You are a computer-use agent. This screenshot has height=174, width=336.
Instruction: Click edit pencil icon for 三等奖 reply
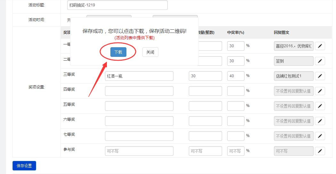pyautogui.click(x=320, y=76)
